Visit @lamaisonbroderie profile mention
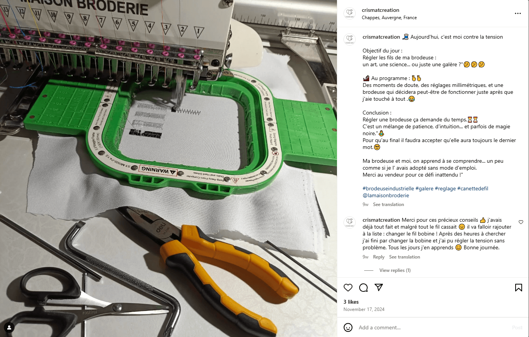Image resolution: width=529 pixels, height=337 pixels. (x=386, y=195)
